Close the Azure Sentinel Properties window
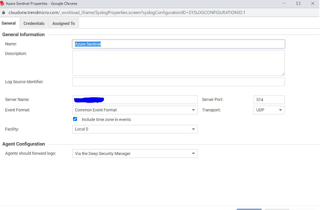This screenshot has height=210, width=320. click(x=313, y=4)
